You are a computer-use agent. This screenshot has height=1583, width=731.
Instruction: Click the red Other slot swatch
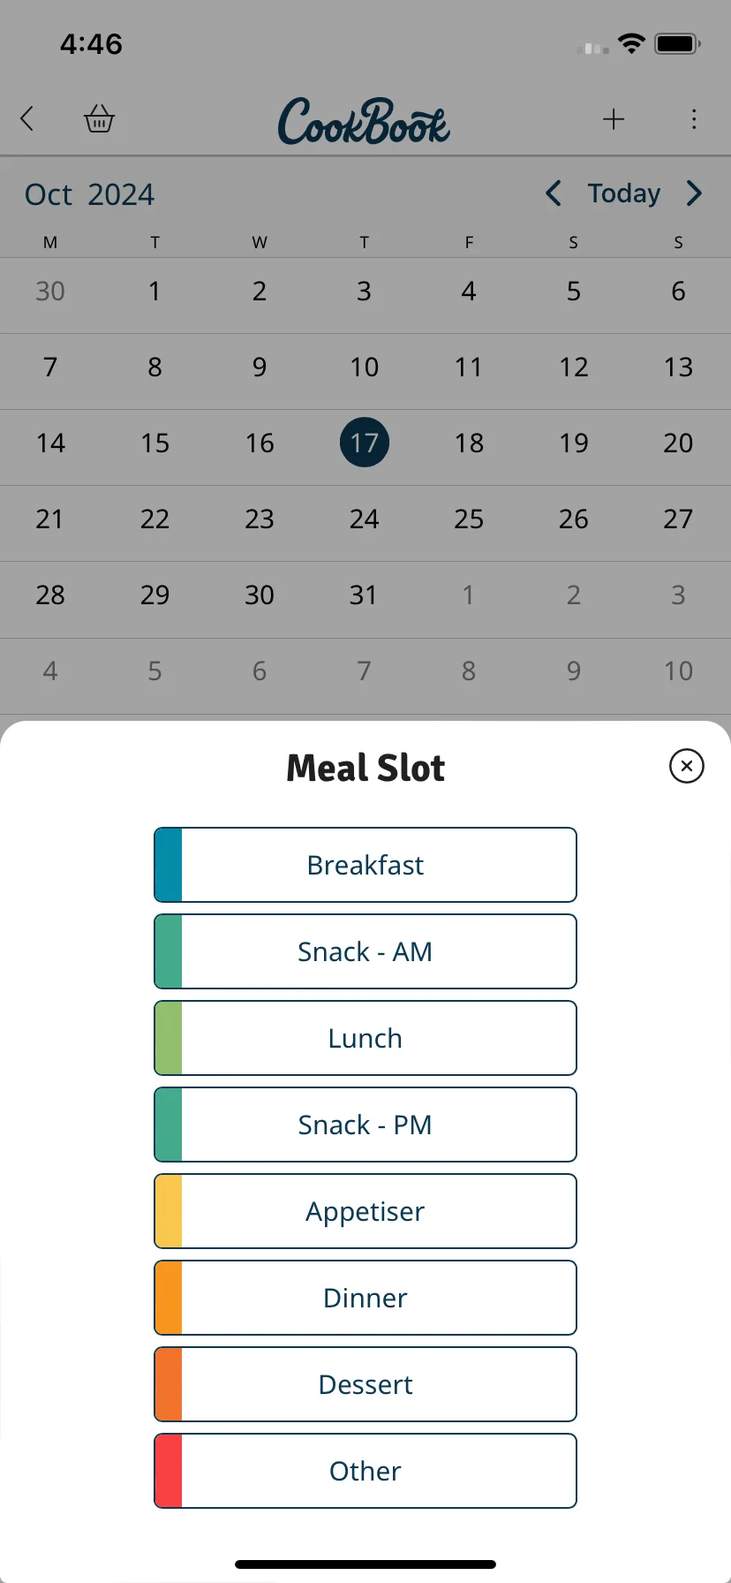coord(169,1471)
